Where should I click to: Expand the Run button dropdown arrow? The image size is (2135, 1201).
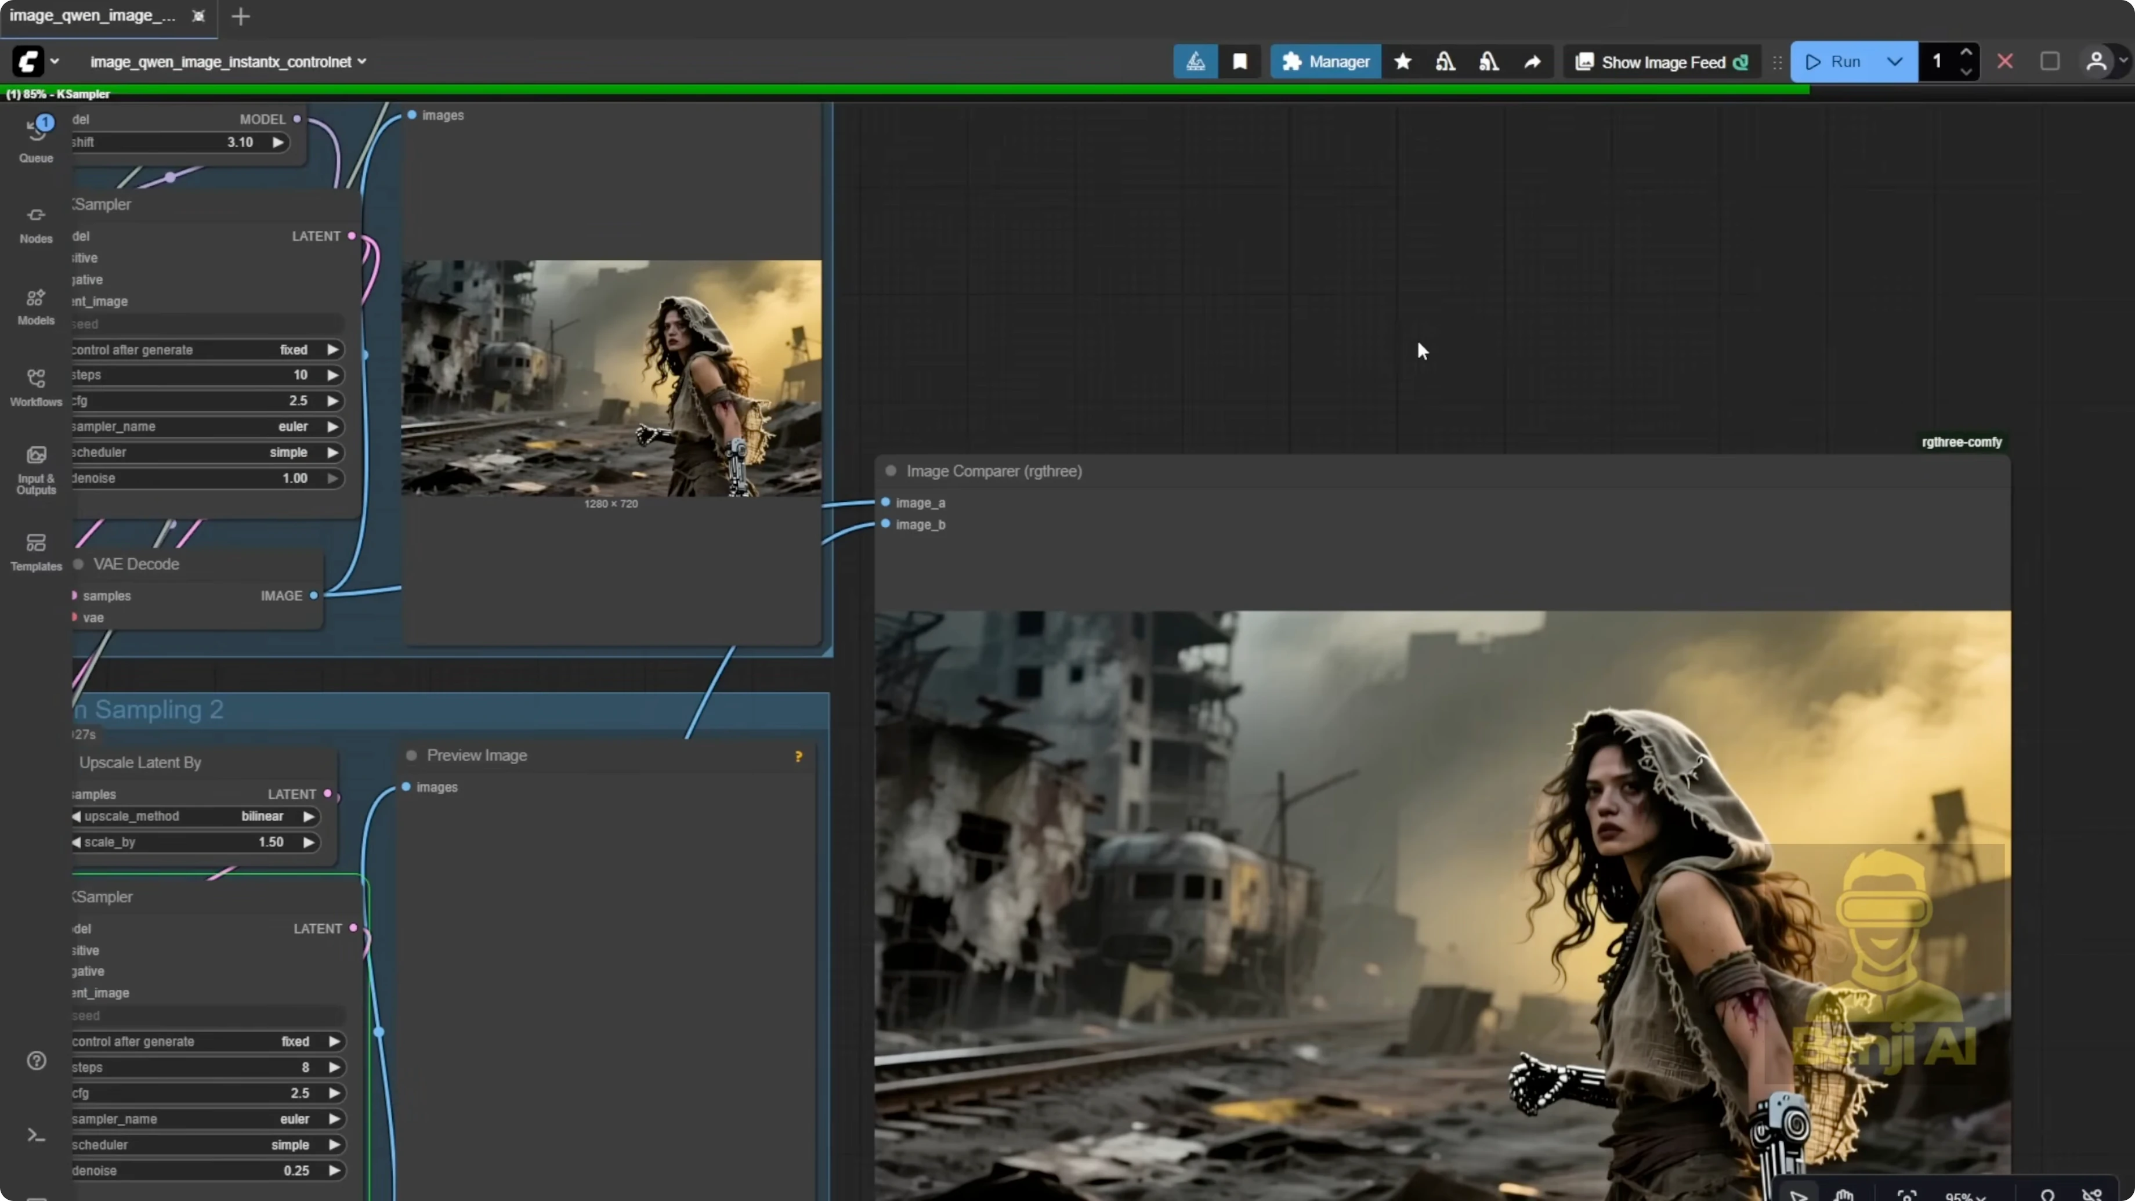click(x=1895, y=62)
